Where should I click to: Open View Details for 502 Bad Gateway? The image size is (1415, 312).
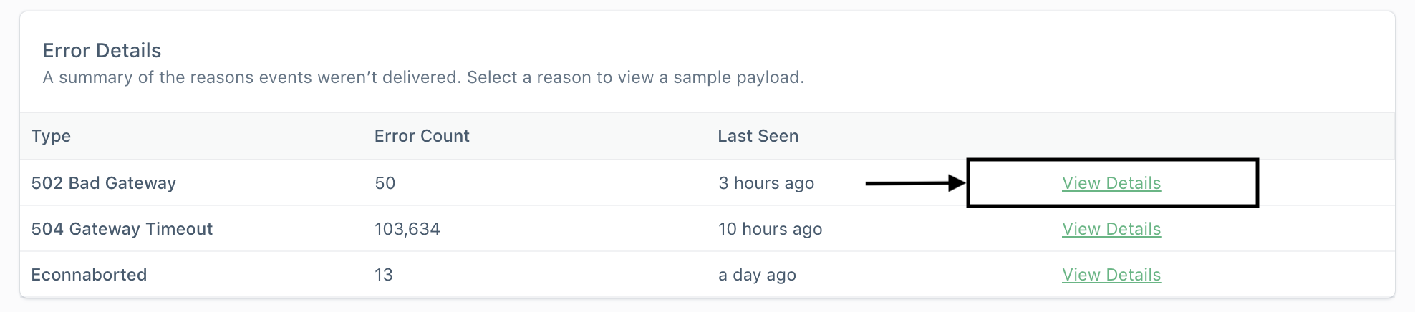[1111, 183]
